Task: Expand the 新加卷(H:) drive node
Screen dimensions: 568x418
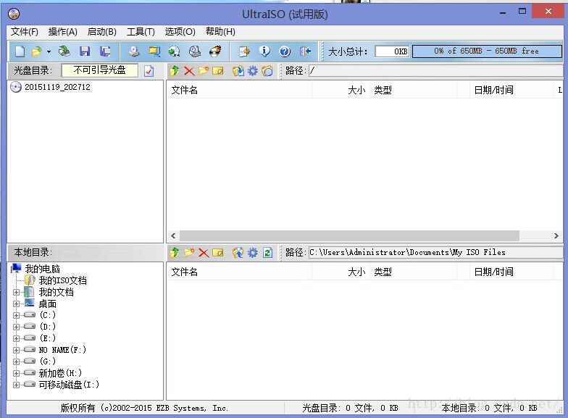Action: (16, 374)
